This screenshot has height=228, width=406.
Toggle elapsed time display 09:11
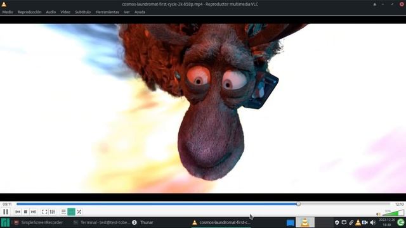(x=7, y=204)
